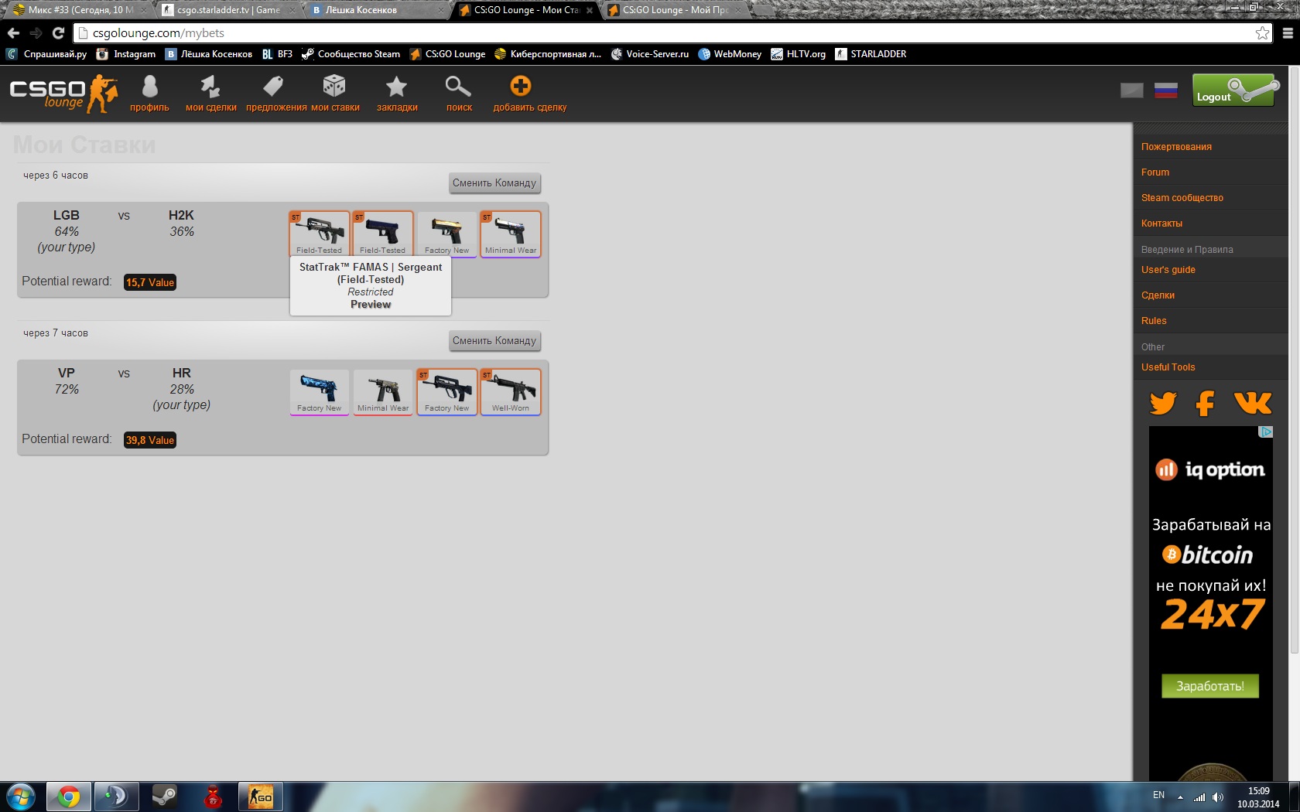Screen dimensions: 1300x812
Task: Reload the page with the refresh icon
Action: (58, 32)
